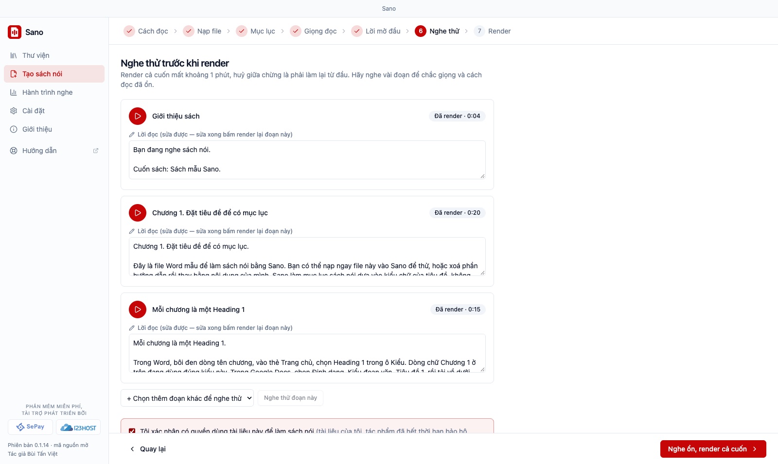Click the Nạp file checkmark icon

point(189,31)
